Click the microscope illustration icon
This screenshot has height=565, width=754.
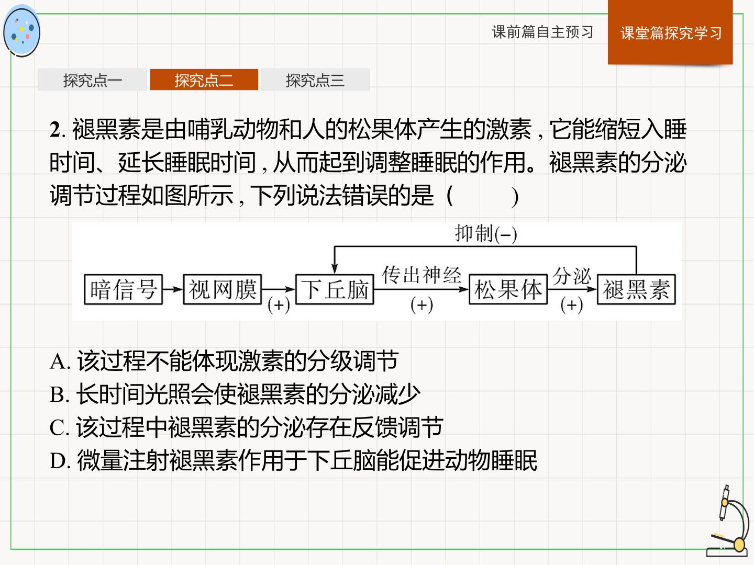(x=728, y=521)
